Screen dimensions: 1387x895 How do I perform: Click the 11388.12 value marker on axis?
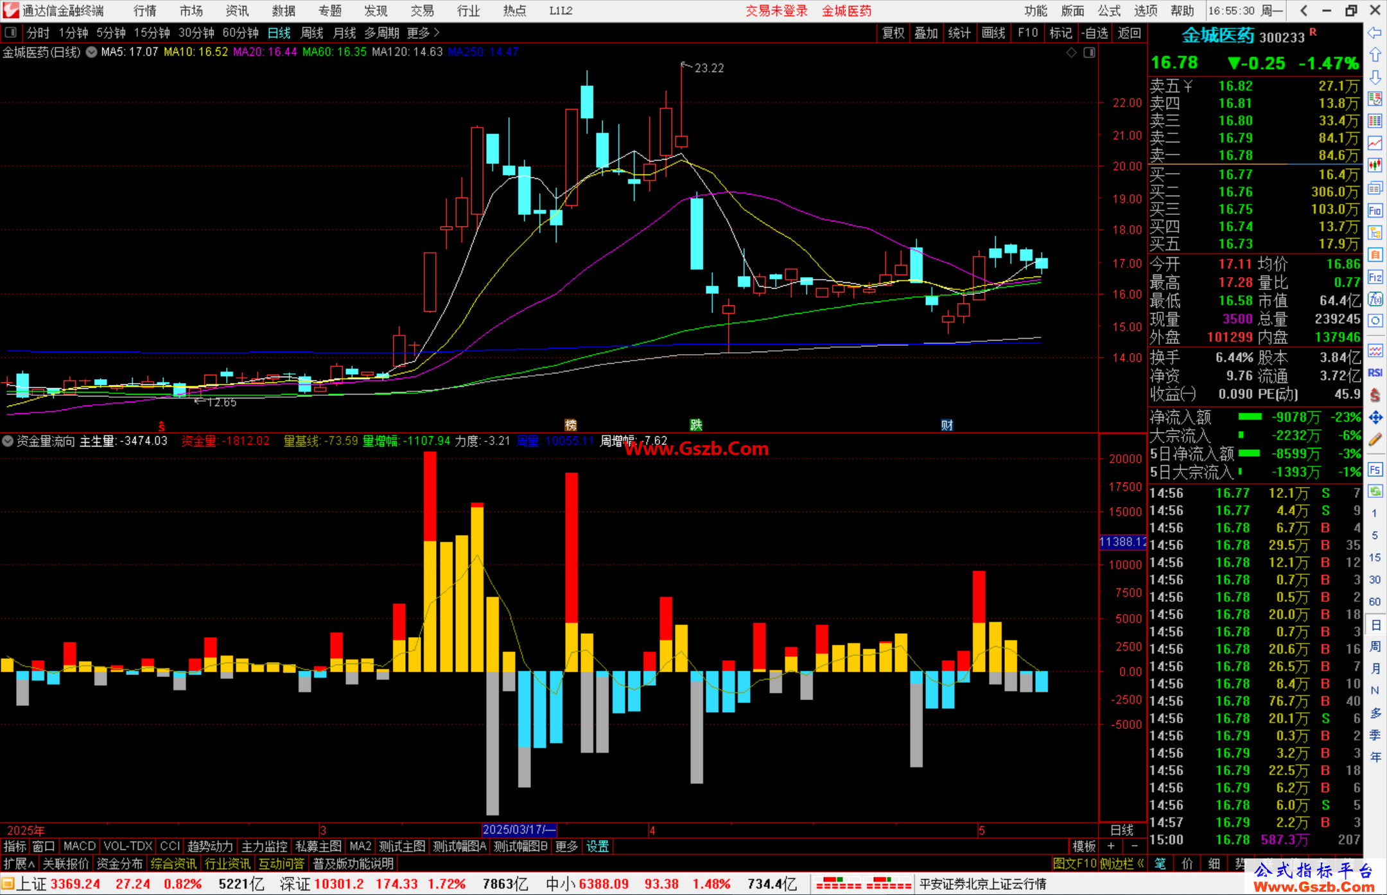1123,542
